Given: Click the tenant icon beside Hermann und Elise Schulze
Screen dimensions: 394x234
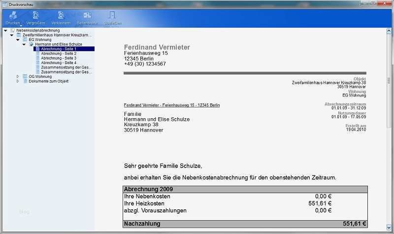Looking at the screenshot, I should 31,44.
